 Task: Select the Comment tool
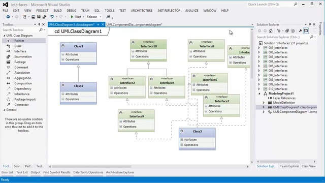(24, 68)
